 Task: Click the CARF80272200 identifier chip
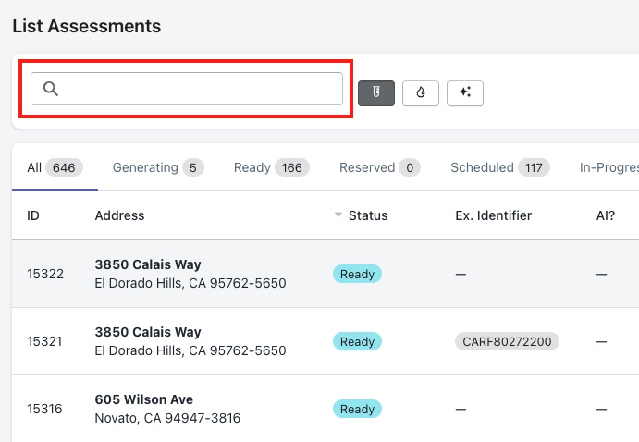[x=507, y=341]
